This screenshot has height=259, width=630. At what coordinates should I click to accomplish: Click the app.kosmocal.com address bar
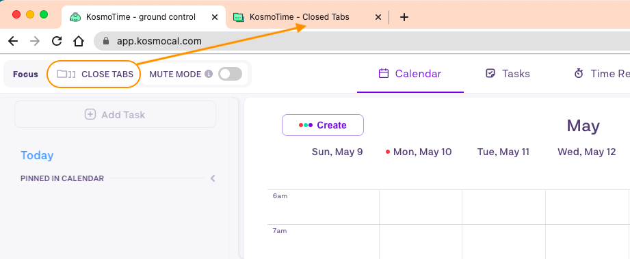click(x=362, y=41)
